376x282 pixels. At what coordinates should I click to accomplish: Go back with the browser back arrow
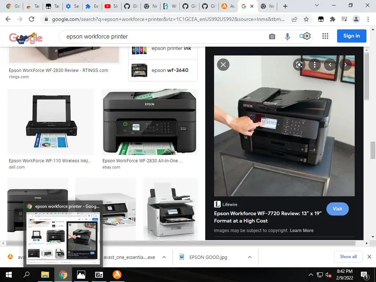(8, 19)
